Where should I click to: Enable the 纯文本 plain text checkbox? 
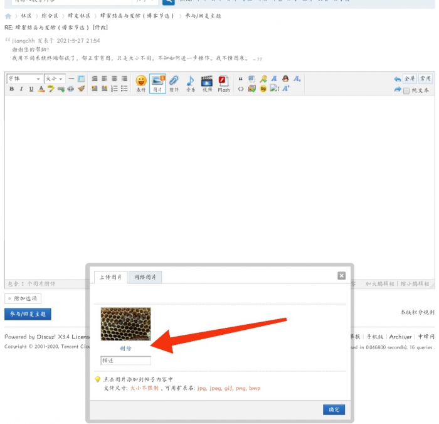click(406, 90)
